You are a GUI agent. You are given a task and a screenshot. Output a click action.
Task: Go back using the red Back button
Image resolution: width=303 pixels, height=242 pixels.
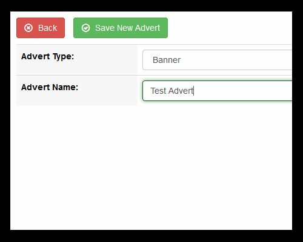click(x=41, y=28)
